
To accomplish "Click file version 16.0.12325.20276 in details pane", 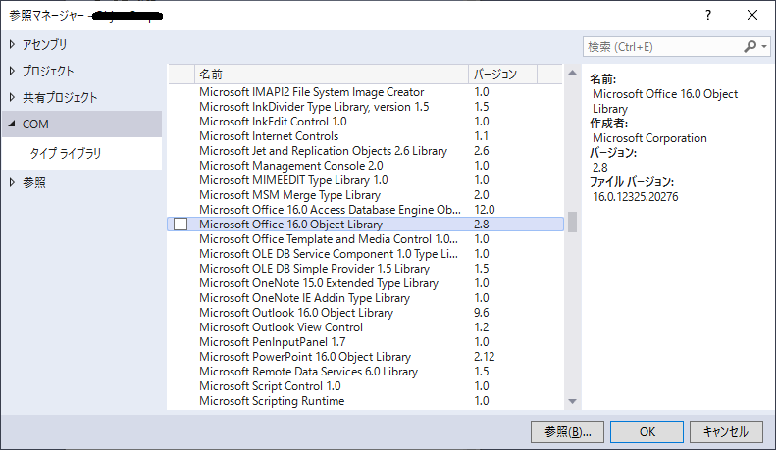I will [636, 197].
